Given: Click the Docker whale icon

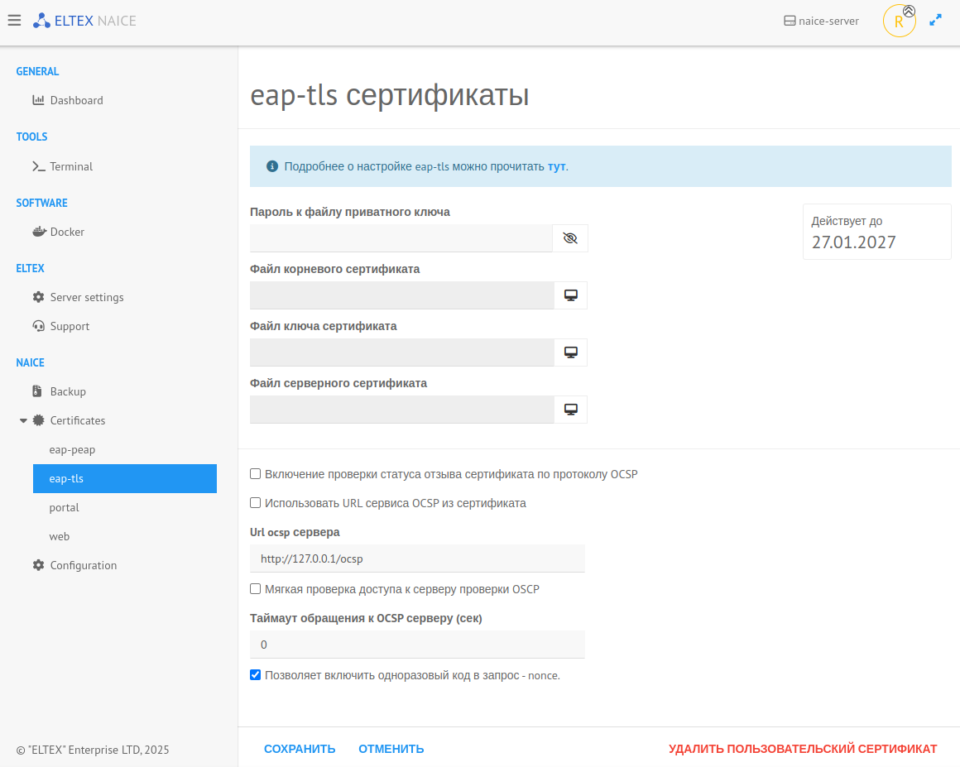Looking at the screenshot, I should click(39, 232).
